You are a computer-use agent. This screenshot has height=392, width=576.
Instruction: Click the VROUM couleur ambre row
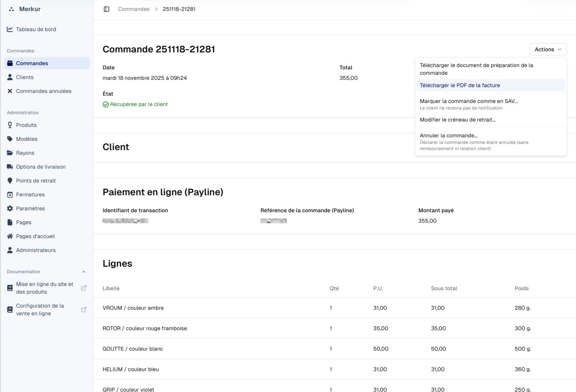133,308
